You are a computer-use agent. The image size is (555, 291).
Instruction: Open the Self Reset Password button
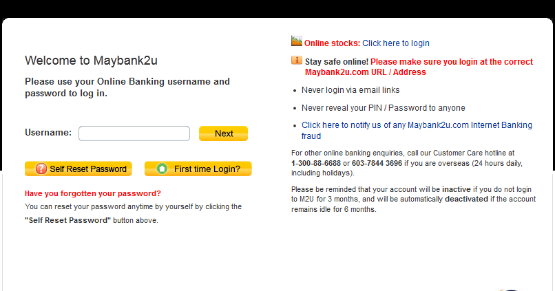click(x=78, y=169)
